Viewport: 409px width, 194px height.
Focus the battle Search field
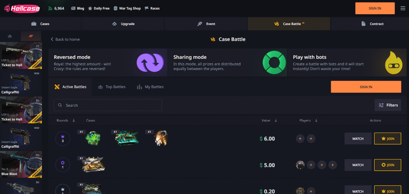pyautogui.click(x=108, y=105)
